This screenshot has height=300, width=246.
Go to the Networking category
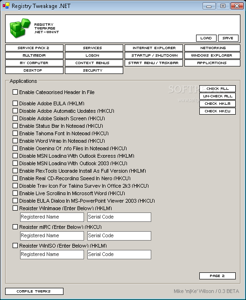(212, 48)
